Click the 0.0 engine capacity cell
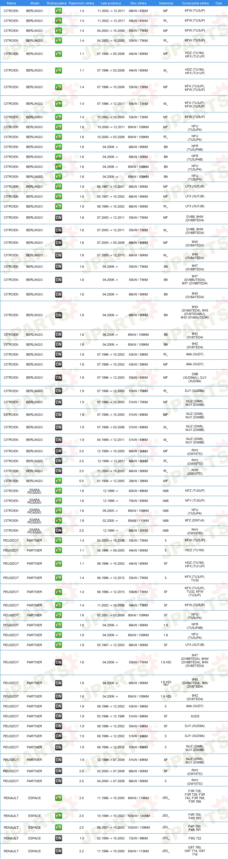Screen dimensions: 228x859 pos(82,481)
